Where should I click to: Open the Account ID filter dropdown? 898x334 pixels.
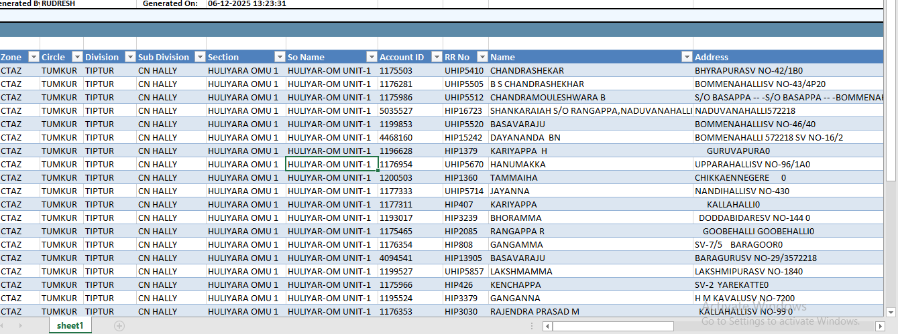(437, 57)
